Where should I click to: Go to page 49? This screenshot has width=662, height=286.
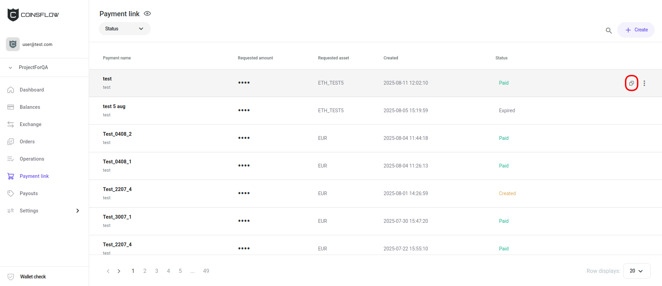206,271
